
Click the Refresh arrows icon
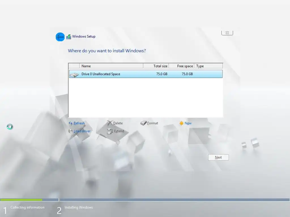(x=71, y=123)
